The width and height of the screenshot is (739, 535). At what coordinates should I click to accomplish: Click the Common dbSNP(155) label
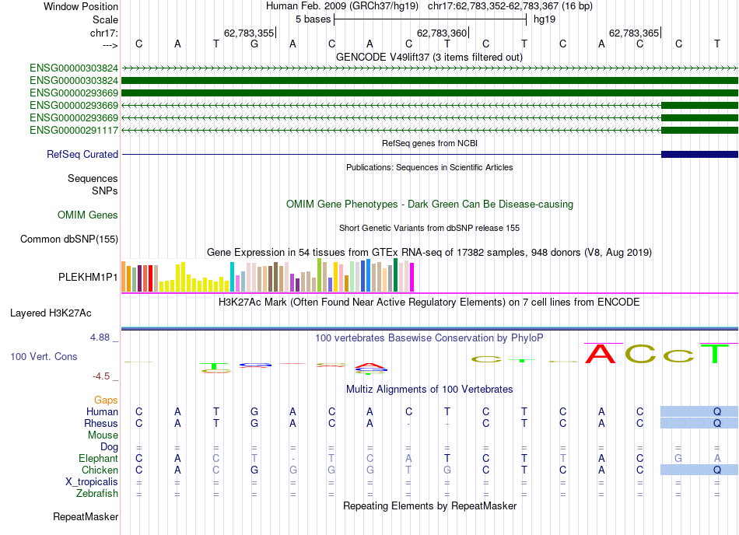click(69, 240)
